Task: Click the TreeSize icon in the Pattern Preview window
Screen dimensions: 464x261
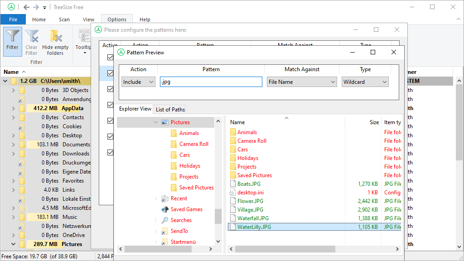Action: point(120,52)
